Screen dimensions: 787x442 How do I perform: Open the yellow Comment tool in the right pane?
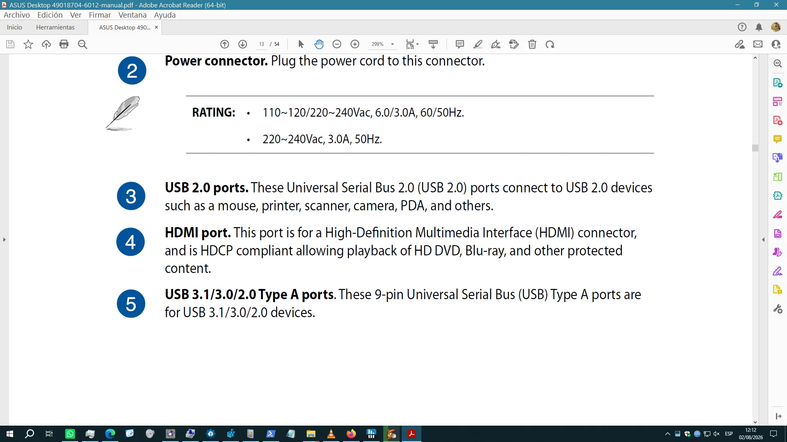778,139
